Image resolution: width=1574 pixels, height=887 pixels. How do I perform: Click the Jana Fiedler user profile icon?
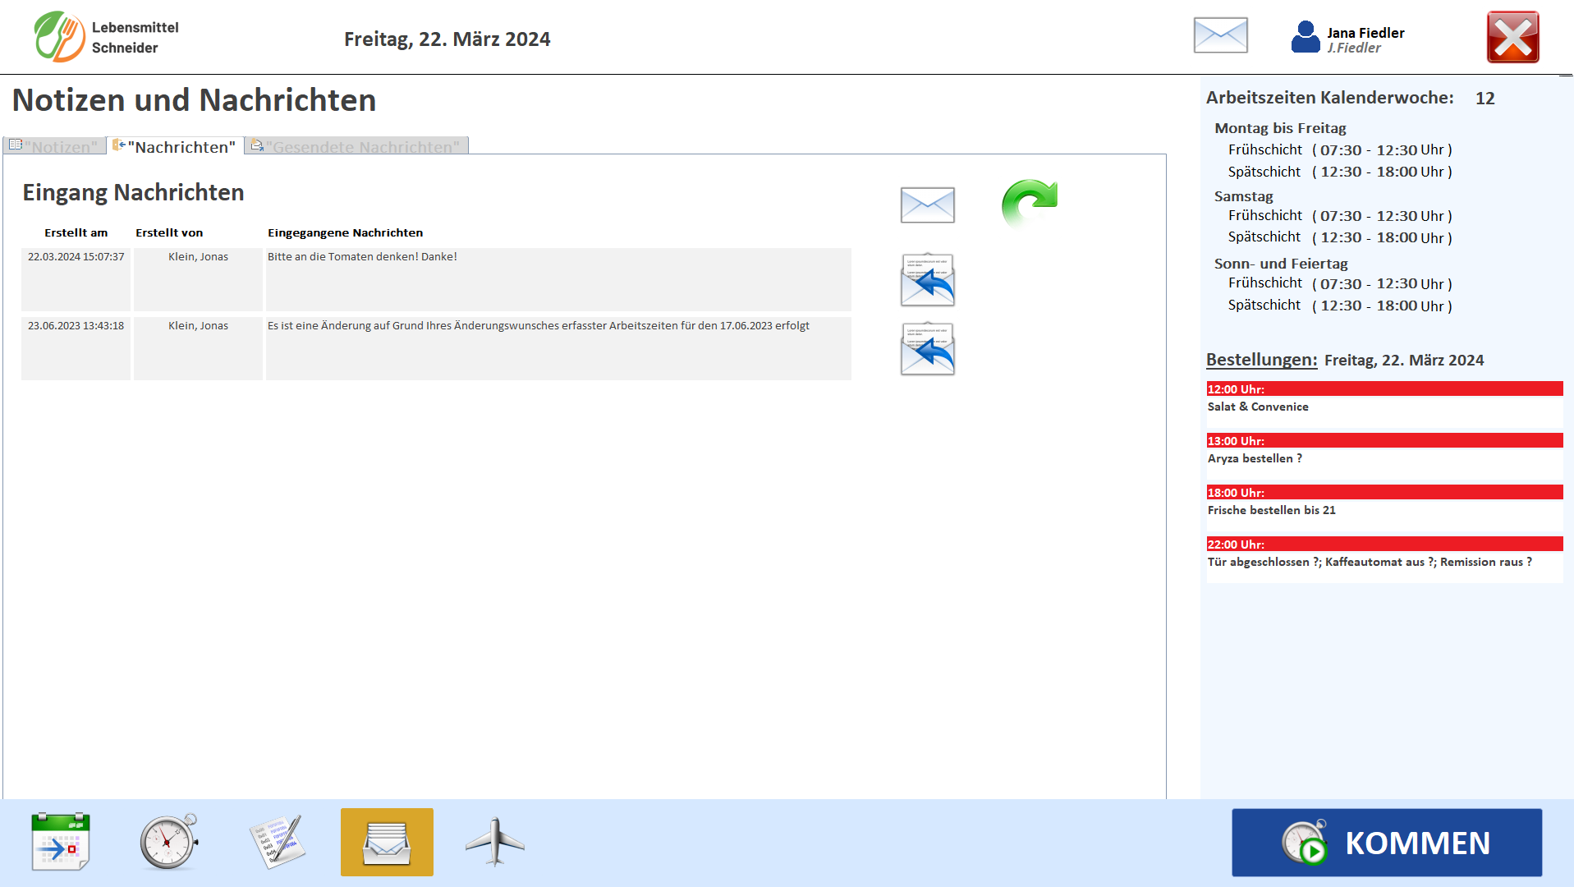(x=1305, y=38)
